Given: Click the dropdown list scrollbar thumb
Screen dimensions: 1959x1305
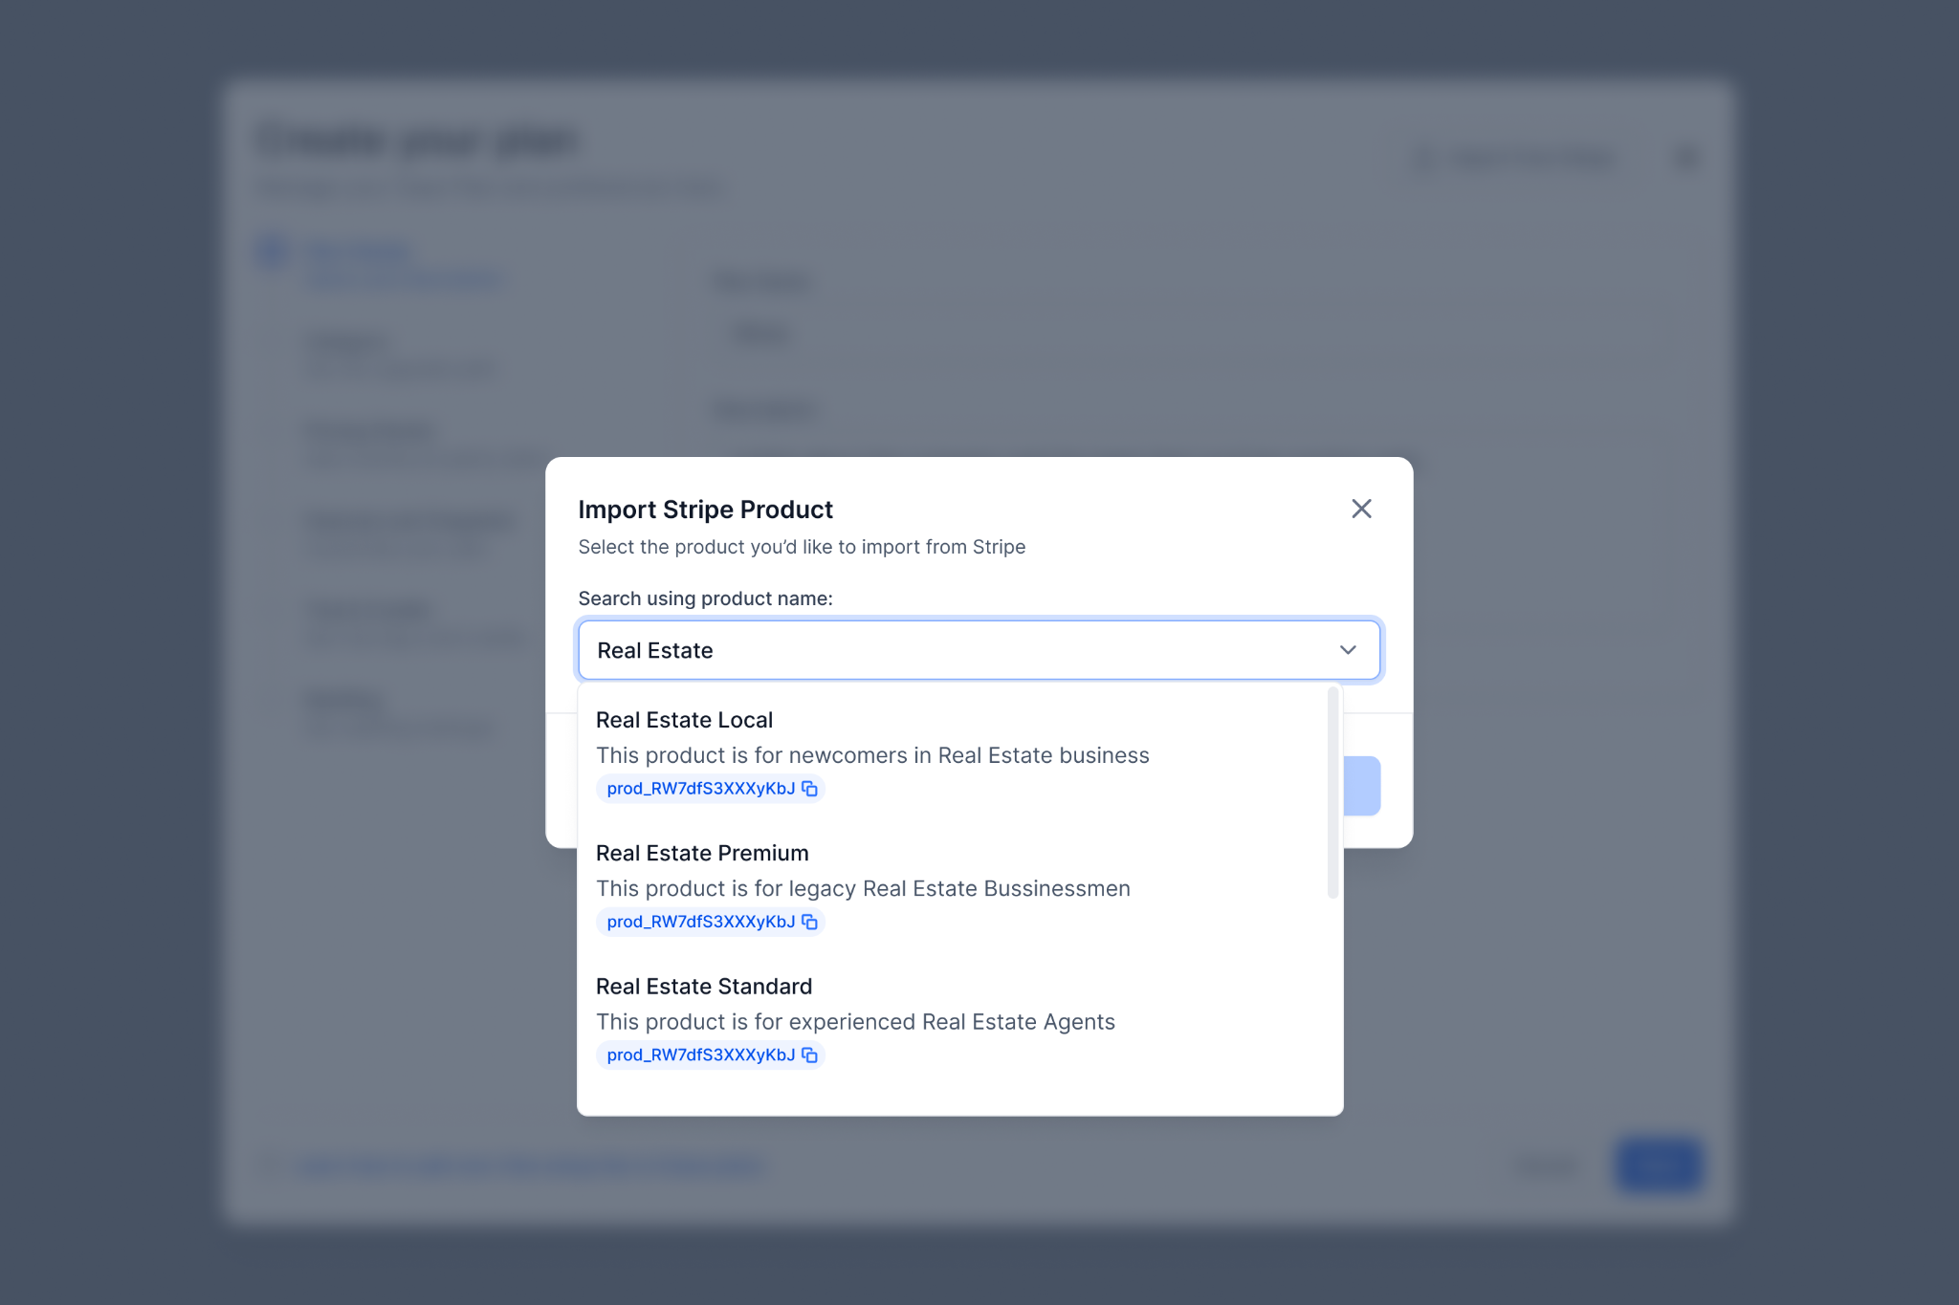Looking at the screenshot, I should point(1332,793).
